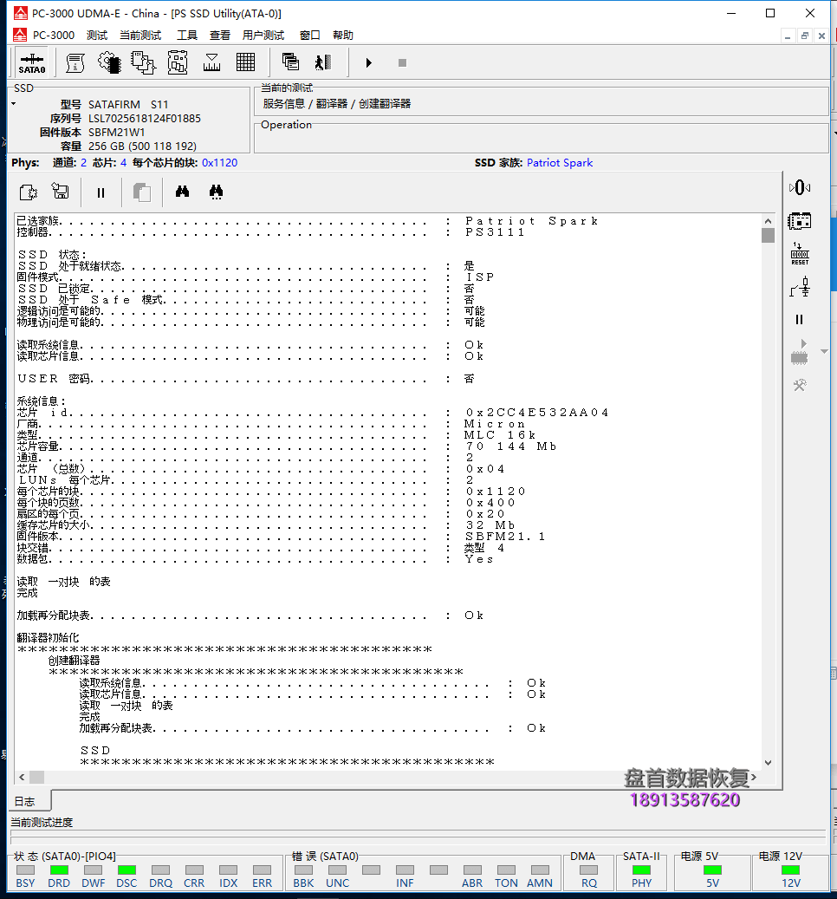Viewport: 837px width, 899px height.
Task: Click the DRD status indicator
Action: pos(59,870)
